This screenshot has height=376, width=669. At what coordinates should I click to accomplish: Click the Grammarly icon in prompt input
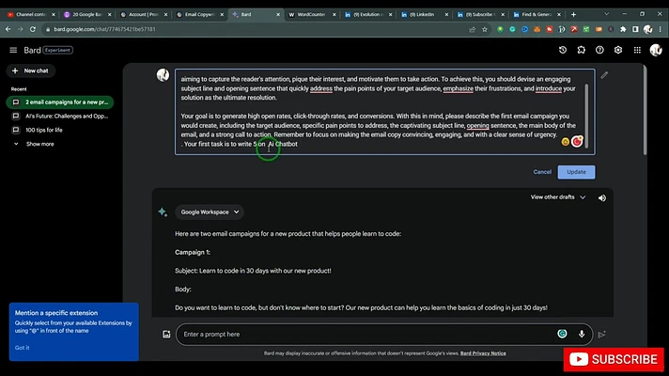(x=562, y=334)
